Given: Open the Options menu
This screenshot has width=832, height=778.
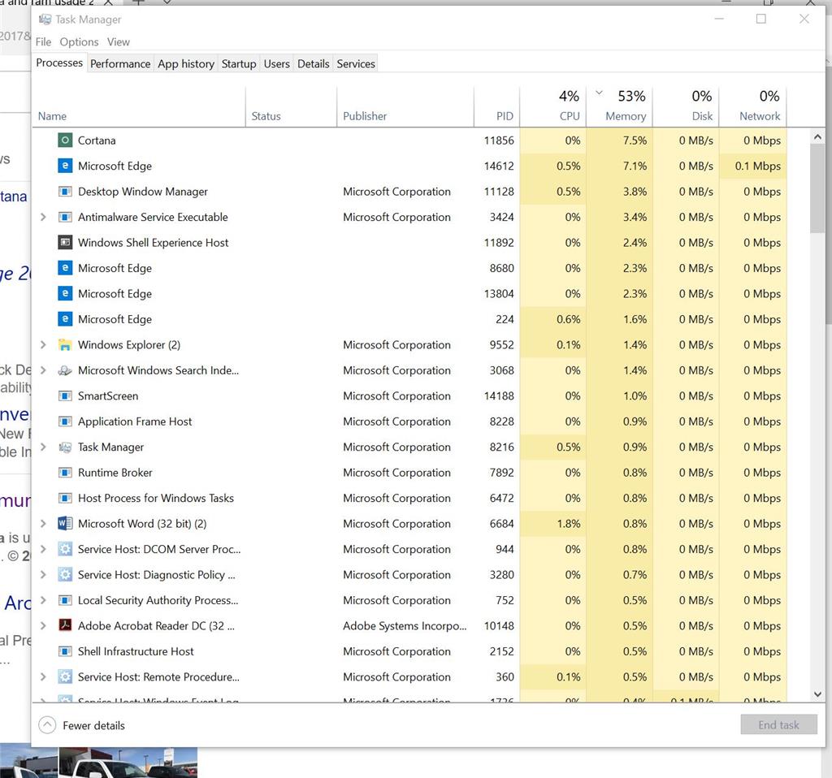Looking at the screenshot, I should click(x=79, y=42).
